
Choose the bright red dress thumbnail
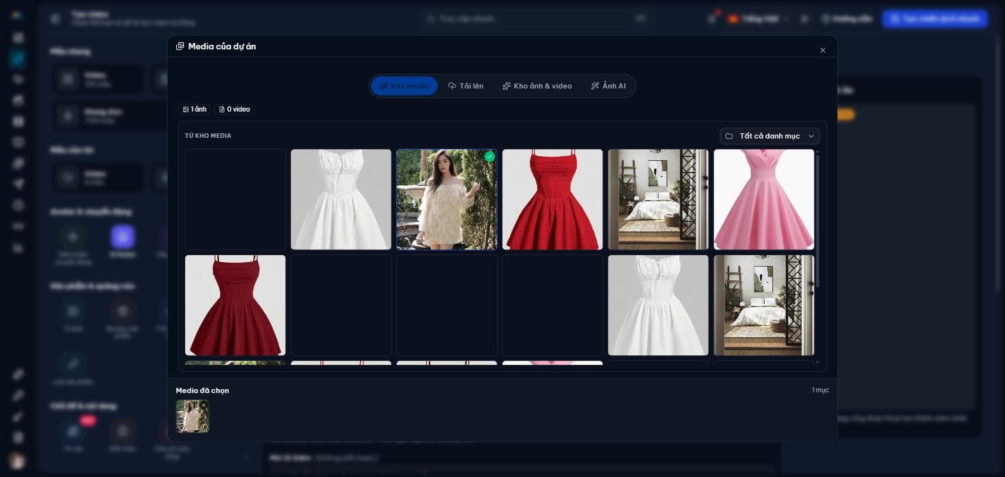click(552, 199)
